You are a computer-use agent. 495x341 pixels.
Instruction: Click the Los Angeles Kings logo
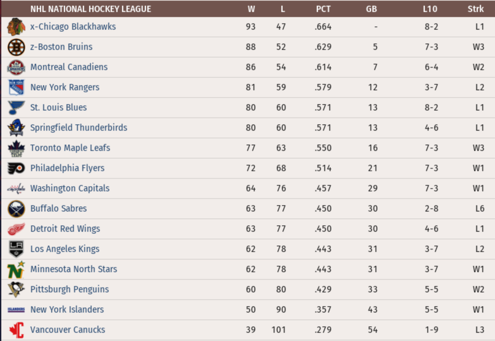coord(16,249)
